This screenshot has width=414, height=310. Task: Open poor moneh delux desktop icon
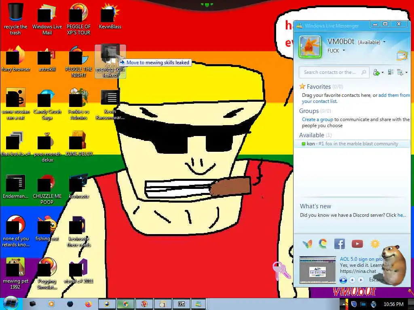[x=47, y=146]
